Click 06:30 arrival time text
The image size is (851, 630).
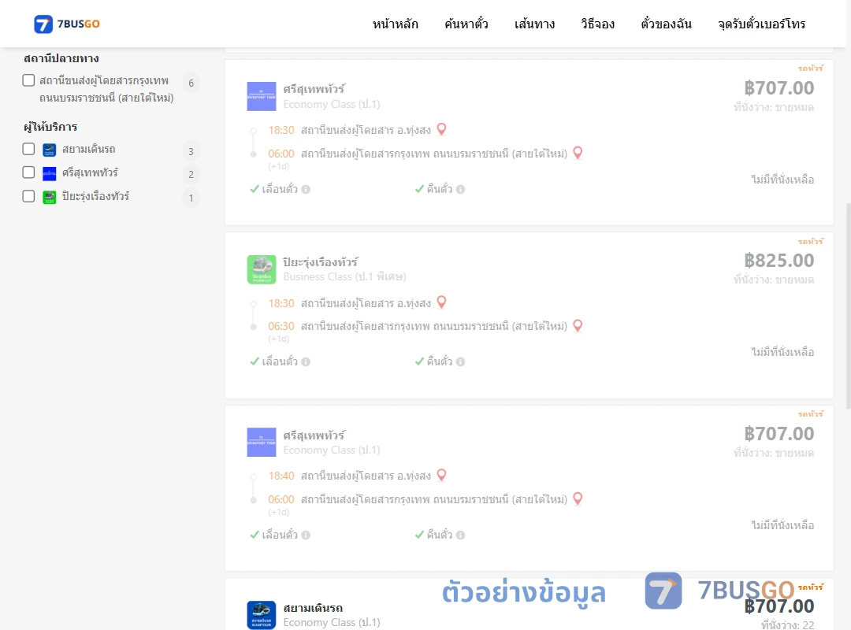click(281, 326)
